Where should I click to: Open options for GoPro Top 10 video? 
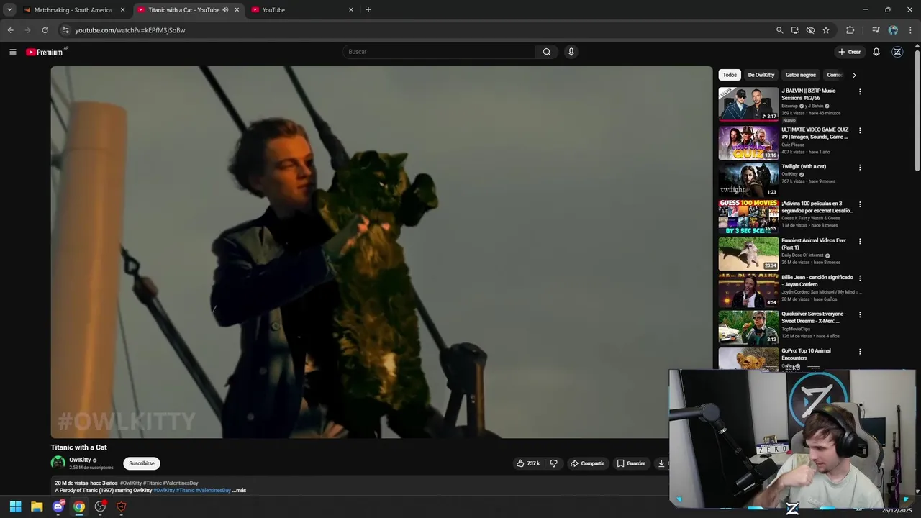[860, 352]
